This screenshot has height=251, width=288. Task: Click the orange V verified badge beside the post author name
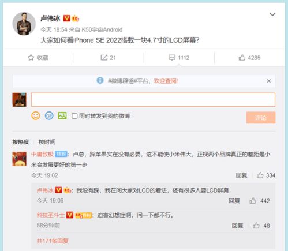click(x=67, y=18)
